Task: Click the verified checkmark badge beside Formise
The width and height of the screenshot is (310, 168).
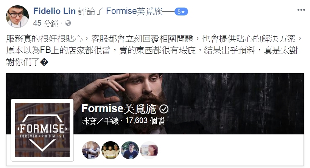Action: click(164, 109)
